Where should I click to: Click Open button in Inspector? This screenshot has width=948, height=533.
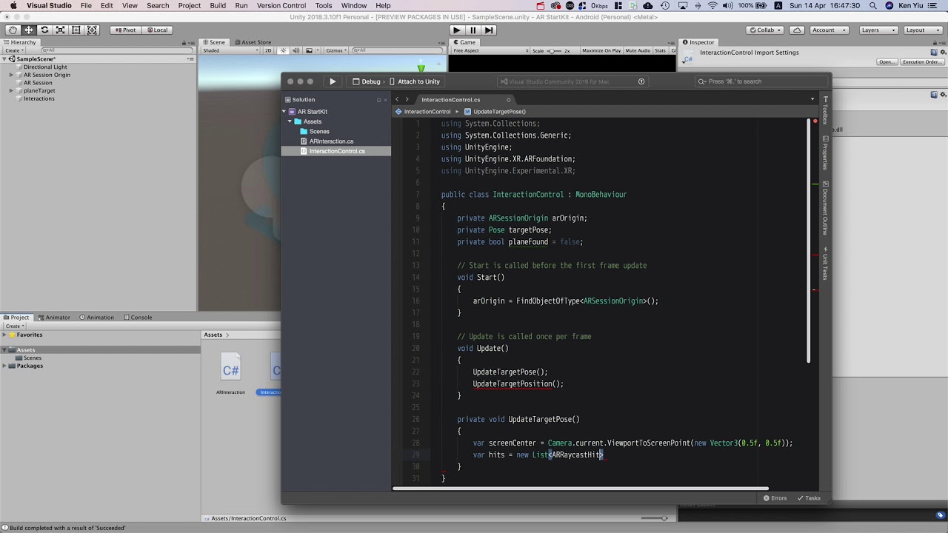(887, 62)
